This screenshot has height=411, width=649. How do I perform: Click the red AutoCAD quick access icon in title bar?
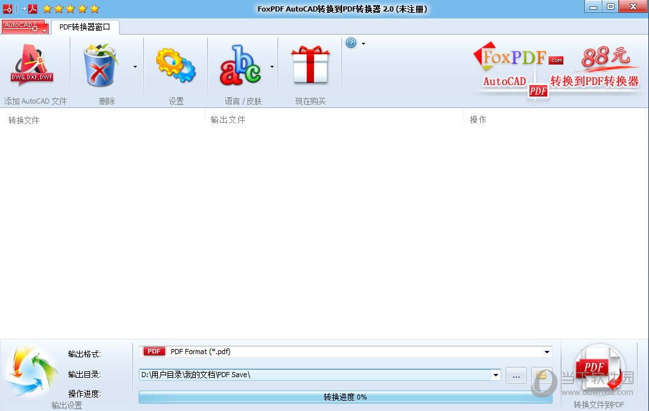coord(8,9)
